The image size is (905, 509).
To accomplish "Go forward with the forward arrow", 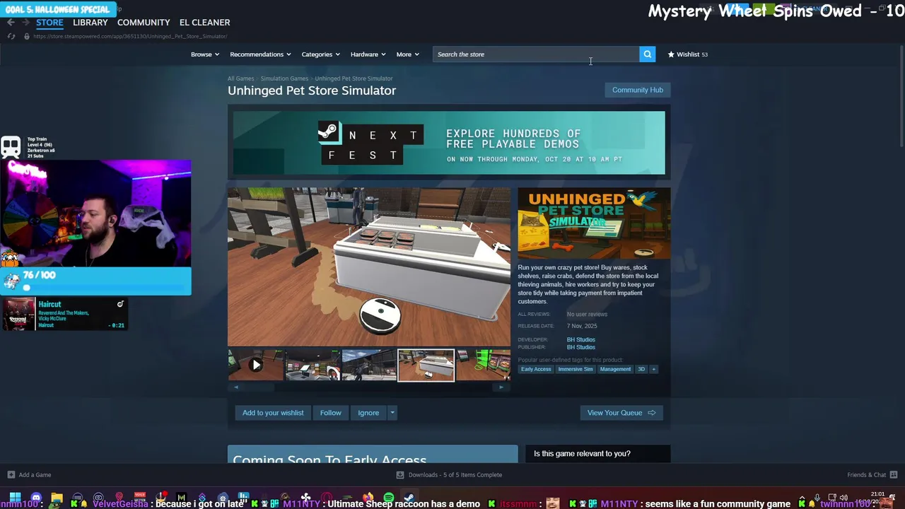I will click(25, 23).
